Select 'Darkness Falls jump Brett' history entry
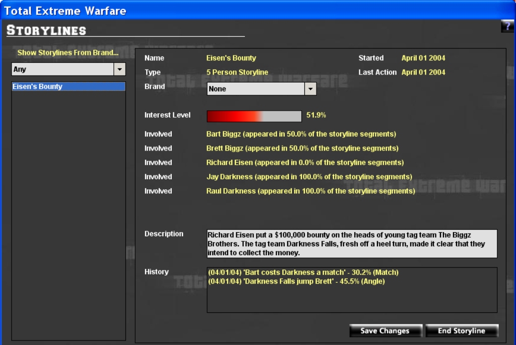The width and height of the screenshot is (516, 345). tap(296, 282)
